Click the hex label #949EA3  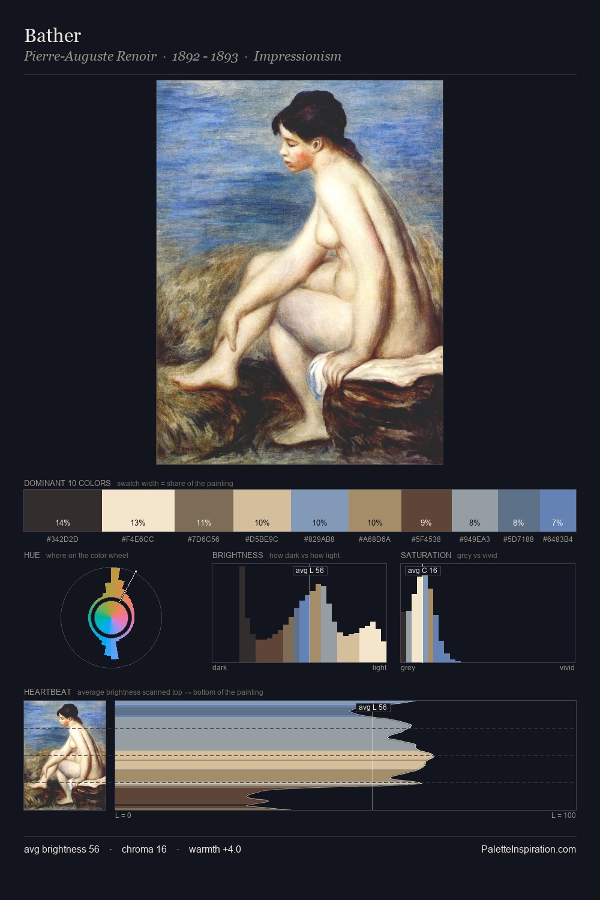pos(475,539)
